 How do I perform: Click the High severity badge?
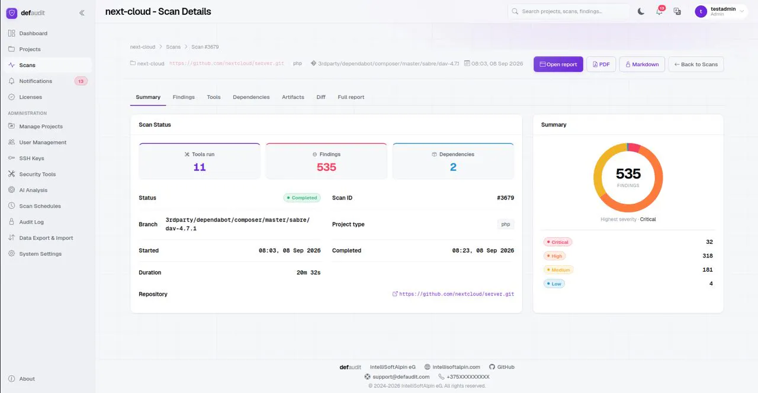pyautogui.click(x=555, y=256)
